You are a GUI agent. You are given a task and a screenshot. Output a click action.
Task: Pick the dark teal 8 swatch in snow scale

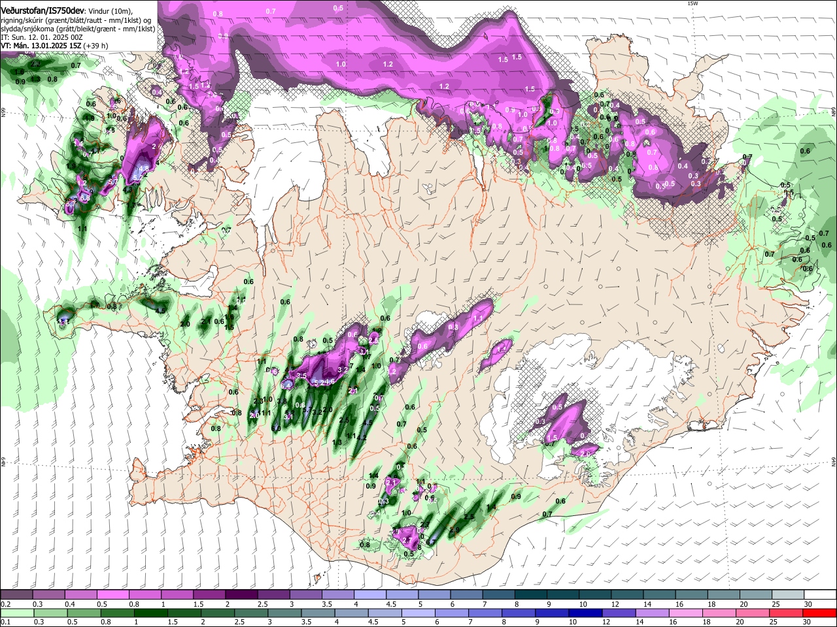click(531, 594)
